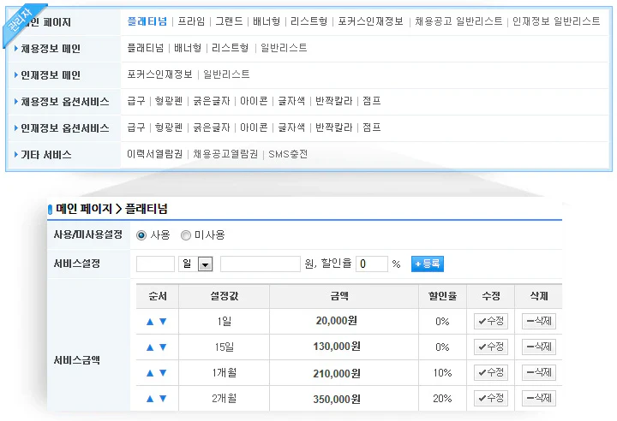Select the 채용정보 옵션서비스 category
This screenshot has height=421, width=617.
point(65,102)
